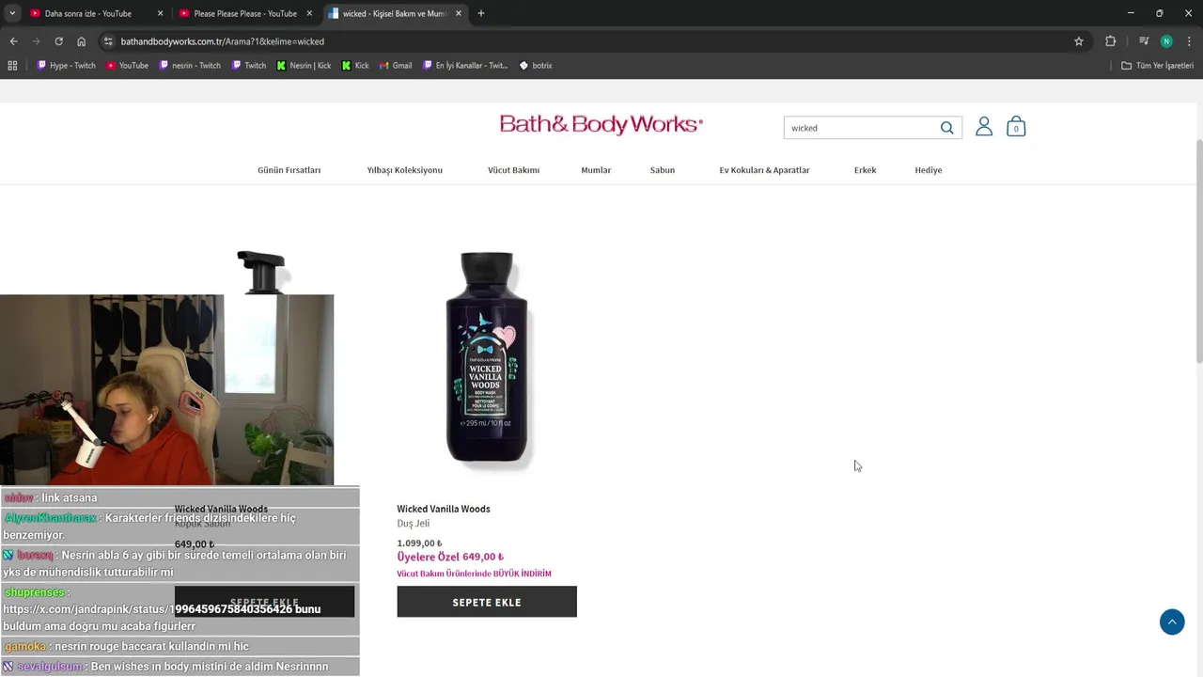Close the 'Please Please Please' tab
This screenshot has height=677, width=1203.
(309, 13)
